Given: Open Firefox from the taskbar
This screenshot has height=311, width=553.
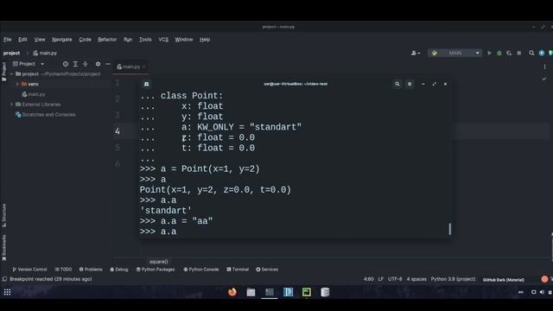Looking at the screenshot, I should [232, 292].
